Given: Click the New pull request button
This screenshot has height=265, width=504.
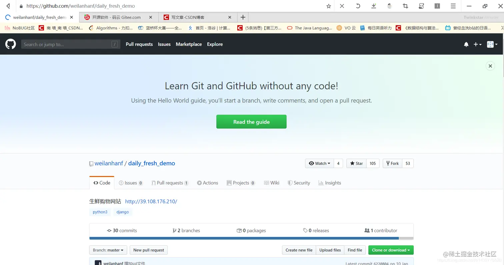Looking at the screenshot, I should pyautogui.click(x=149, y=250).
